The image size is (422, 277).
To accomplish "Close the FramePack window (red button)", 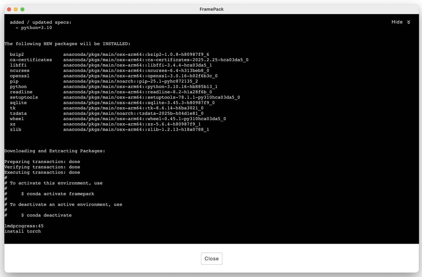I will pos(9,9).
